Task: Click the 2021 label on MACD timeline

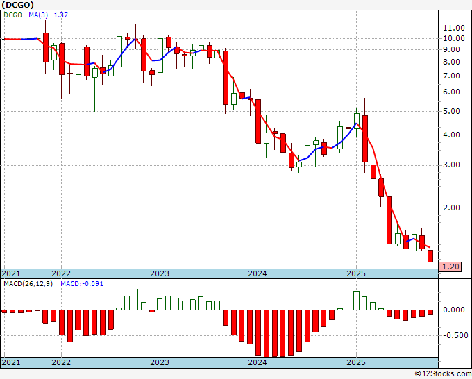Action: click(11, 362)
